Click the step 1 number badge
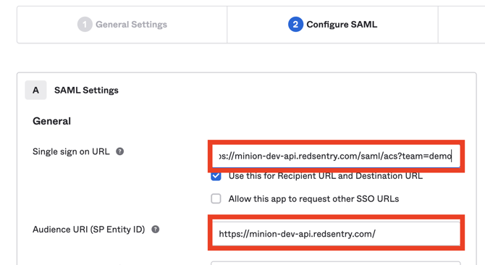The width and height of the screenshot is (485, 265). click(85, 25)
